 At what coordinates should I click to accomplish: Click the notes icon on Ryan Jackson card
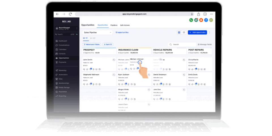coord(128,84)
